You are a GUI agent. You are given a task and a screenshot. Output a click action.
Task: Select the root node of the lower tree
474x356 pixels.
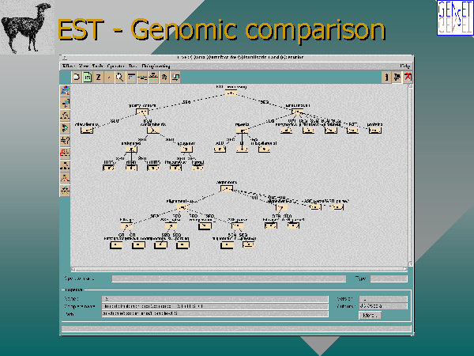point(228,188)
